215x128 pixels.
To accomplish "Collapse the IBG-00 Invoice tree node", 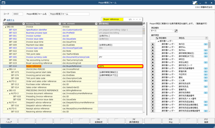I will (x=6, y=27).
